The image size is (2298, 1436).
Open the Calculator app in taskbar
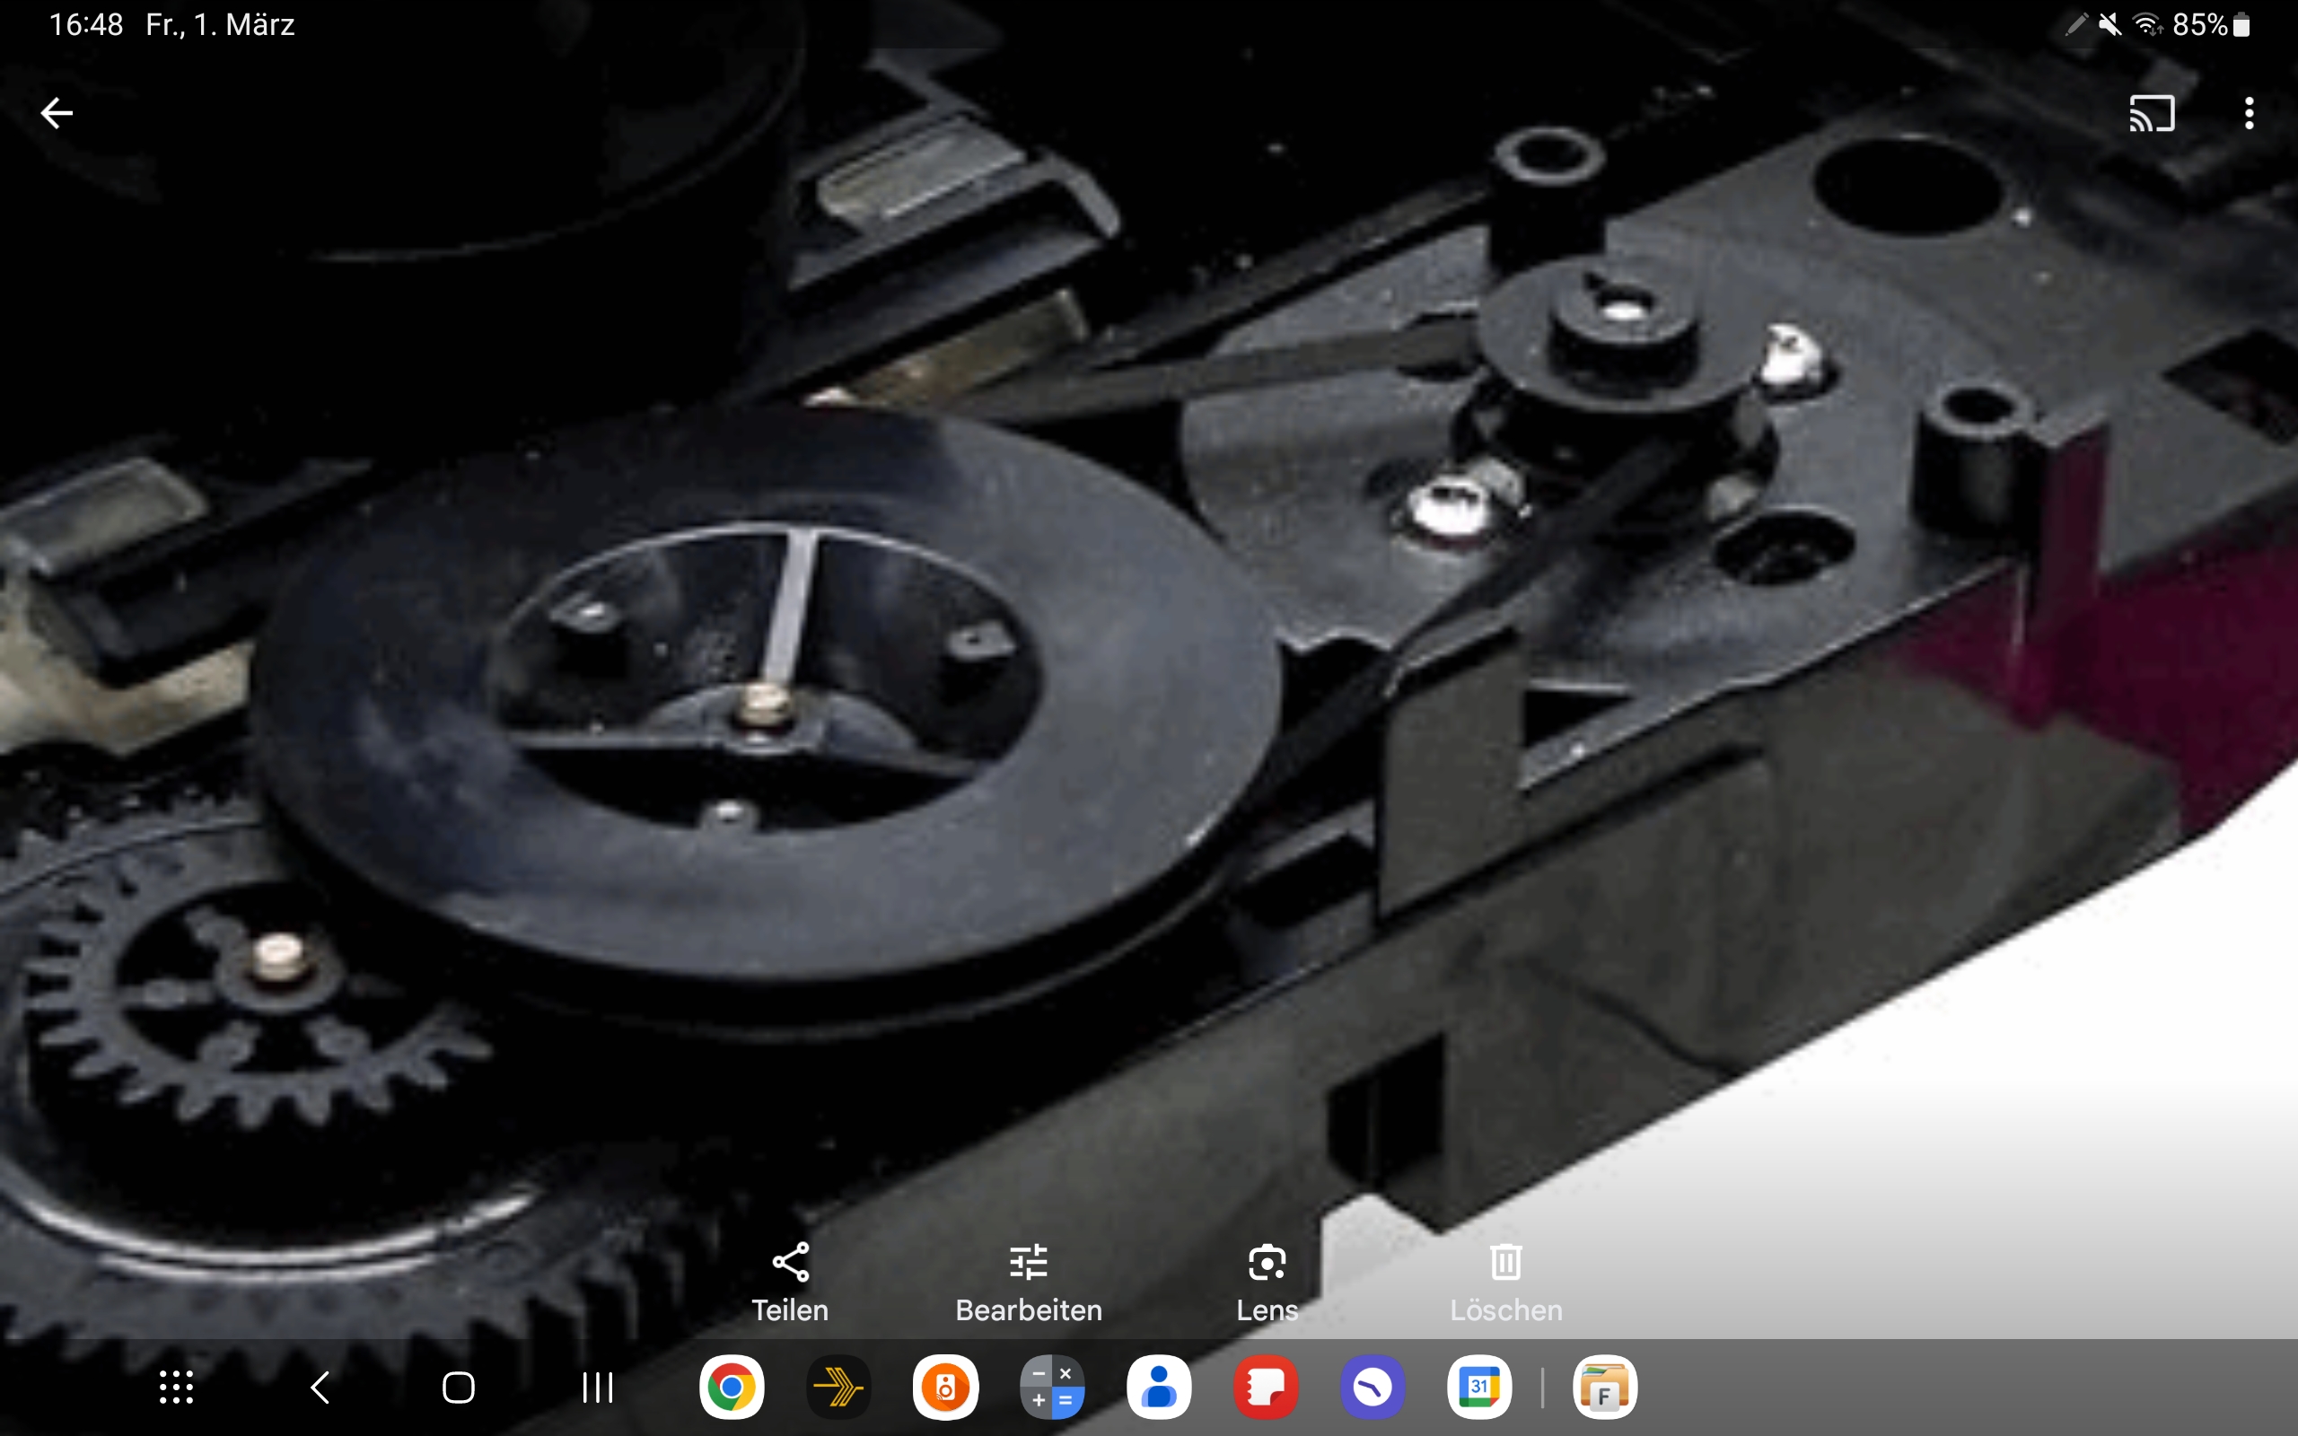(1052, 1388)
